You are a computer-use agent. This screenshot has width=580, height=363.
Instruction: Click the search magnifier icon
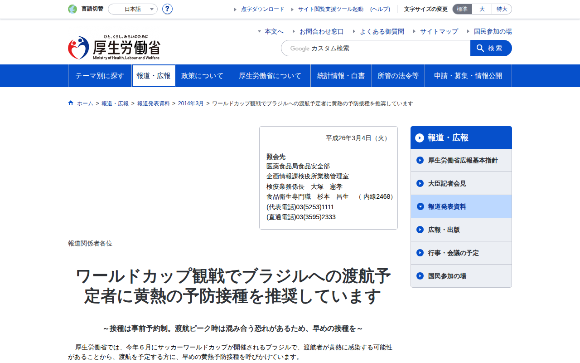[x=480, y=48]
